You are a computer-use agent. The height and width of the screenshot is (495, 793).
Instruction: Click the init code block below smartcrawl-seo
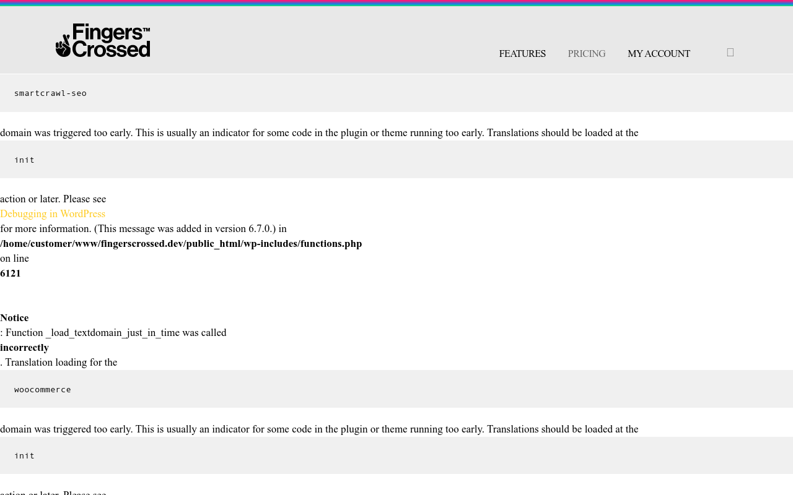(396, 160)
